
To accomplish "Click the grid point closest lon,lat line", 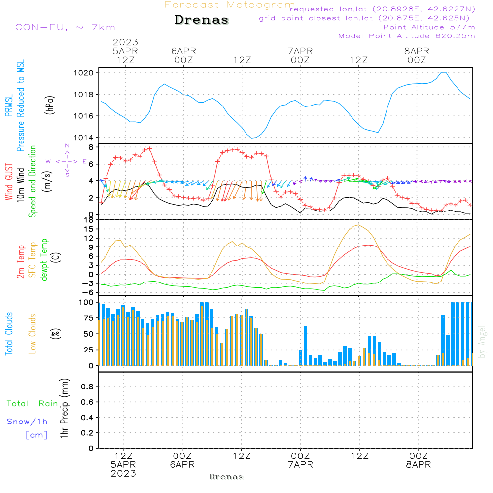I will (x=364, y=18).
